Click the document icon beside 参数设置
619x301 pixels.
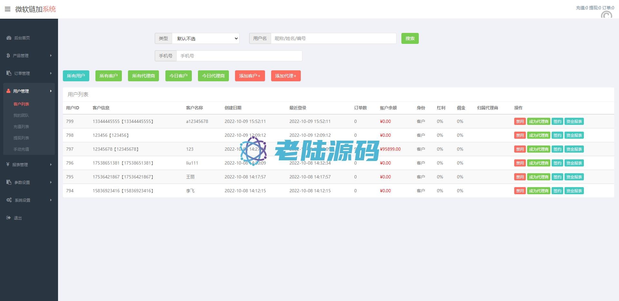pos(9,182)
